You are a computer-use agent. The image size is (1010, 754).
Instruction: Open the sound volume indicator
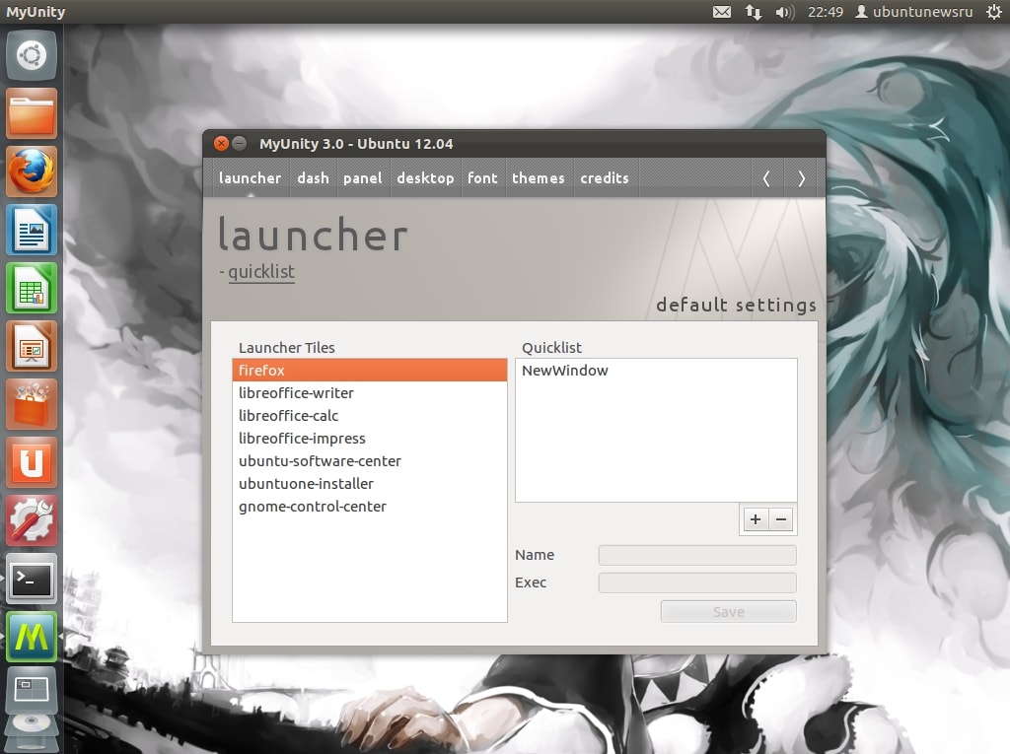pyautogui.click(x=784, y=12)
